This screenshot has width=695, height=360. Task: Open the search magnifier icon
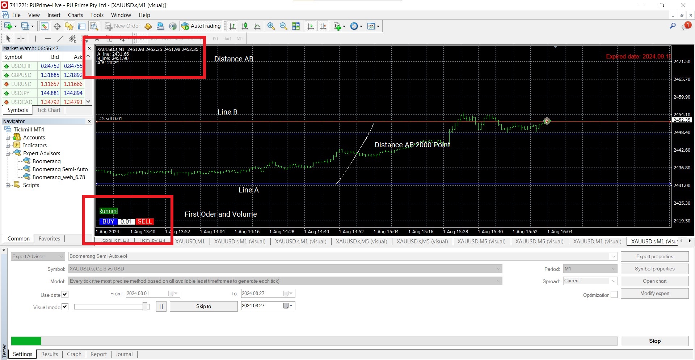[x=673, y=26]
